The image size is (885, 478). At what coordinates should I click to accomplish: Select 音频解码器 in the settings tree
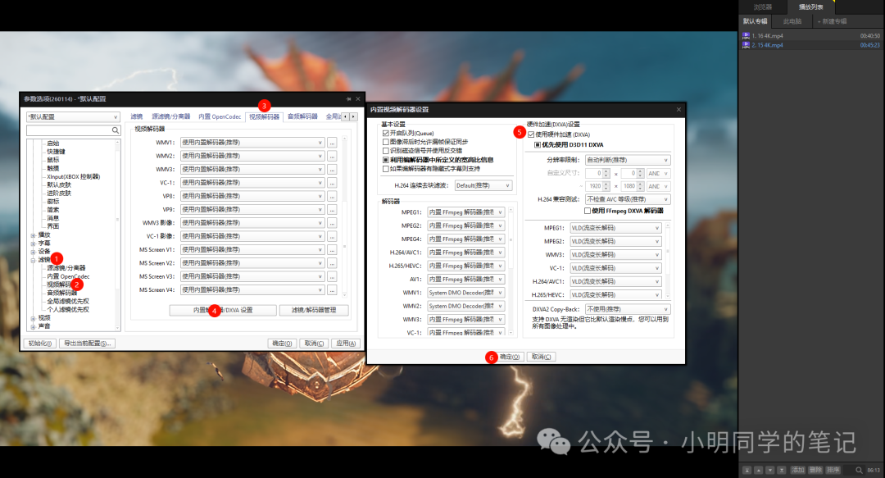click(63, 293)
